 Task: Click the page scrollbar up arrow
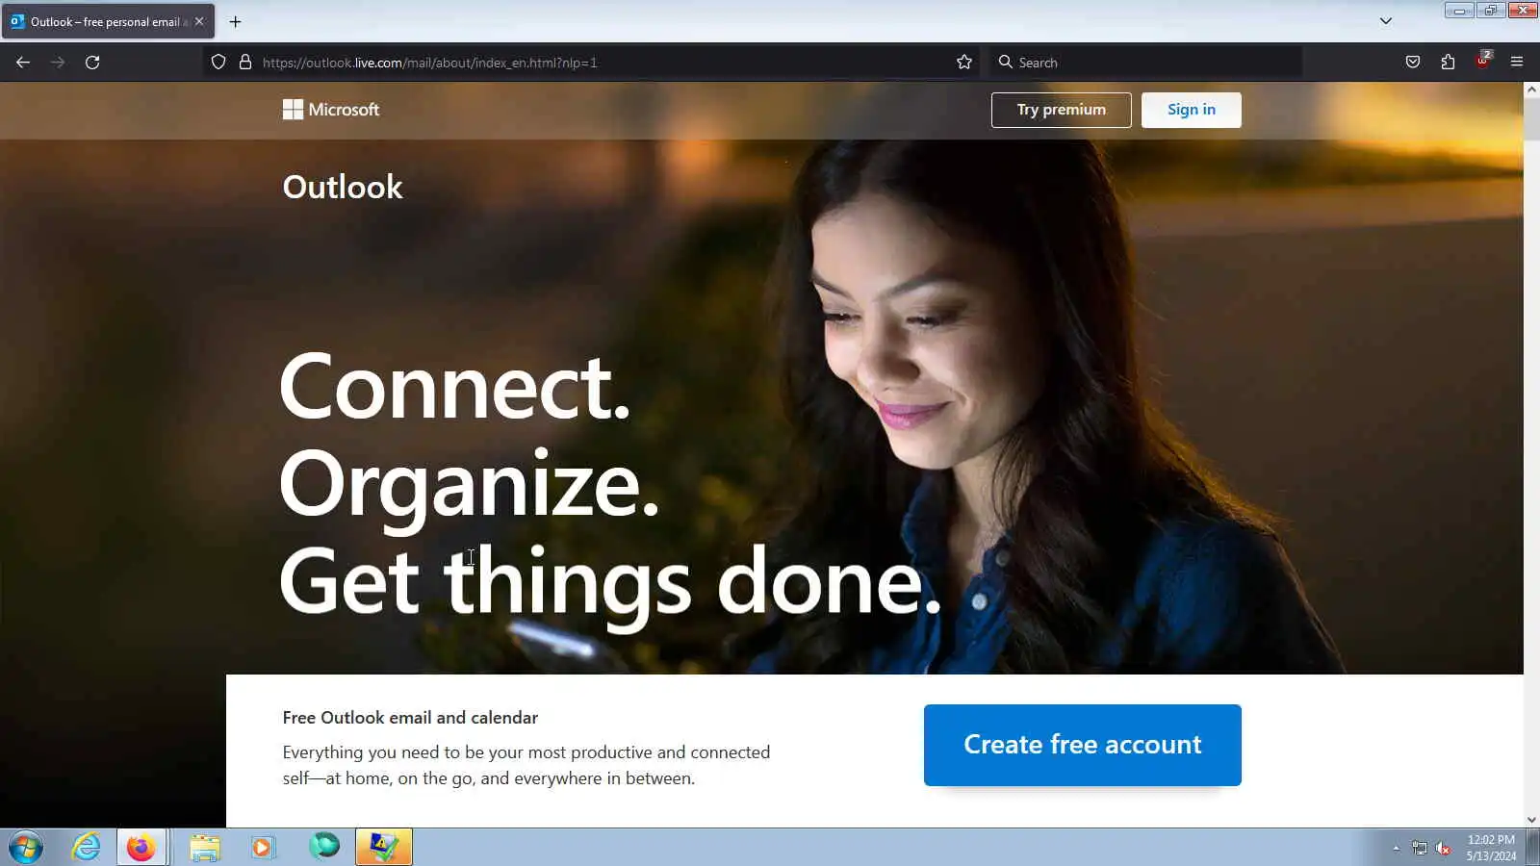pyautogui.click(x=1531, y=89)
